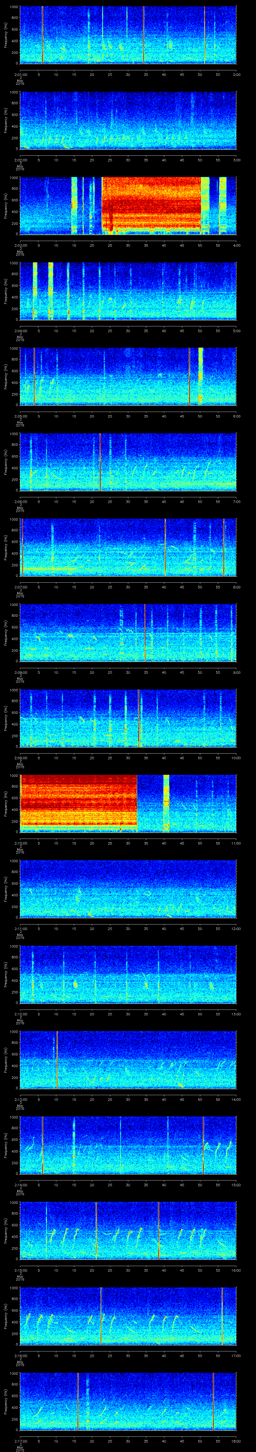256x1452 pixels.
Task: Click the spectrogram panel starting at 2:13:00
Action: 128,1060
